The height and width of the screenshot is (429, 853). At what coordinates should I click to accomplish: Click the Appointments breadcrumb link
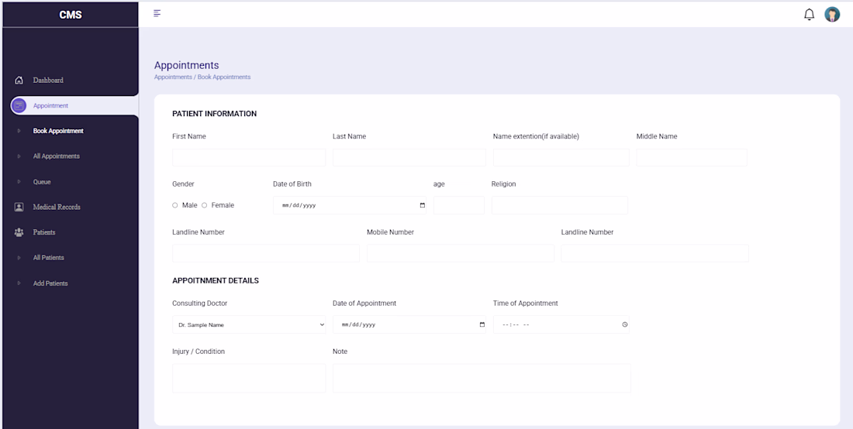(173, 77)
